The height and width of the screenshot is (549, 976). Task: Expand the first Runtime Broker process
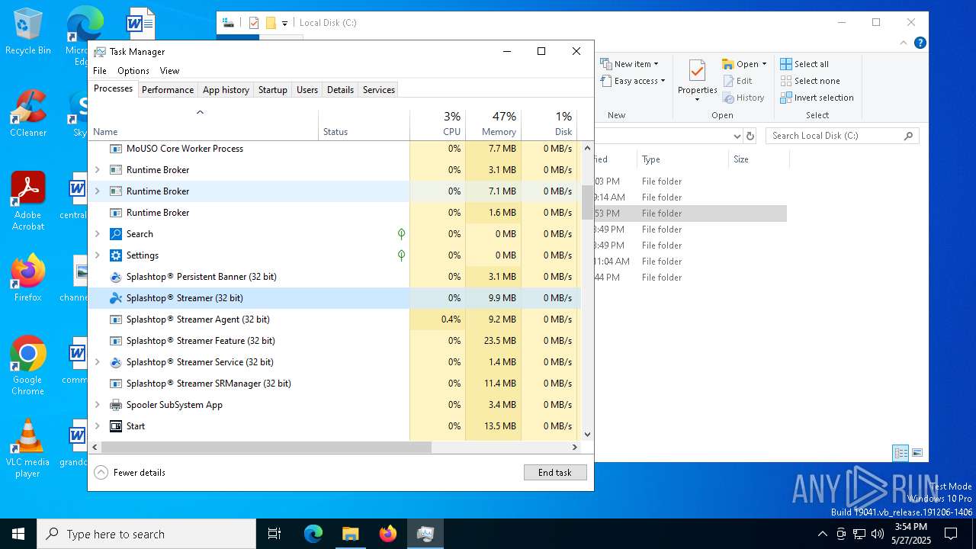(97, 170)
